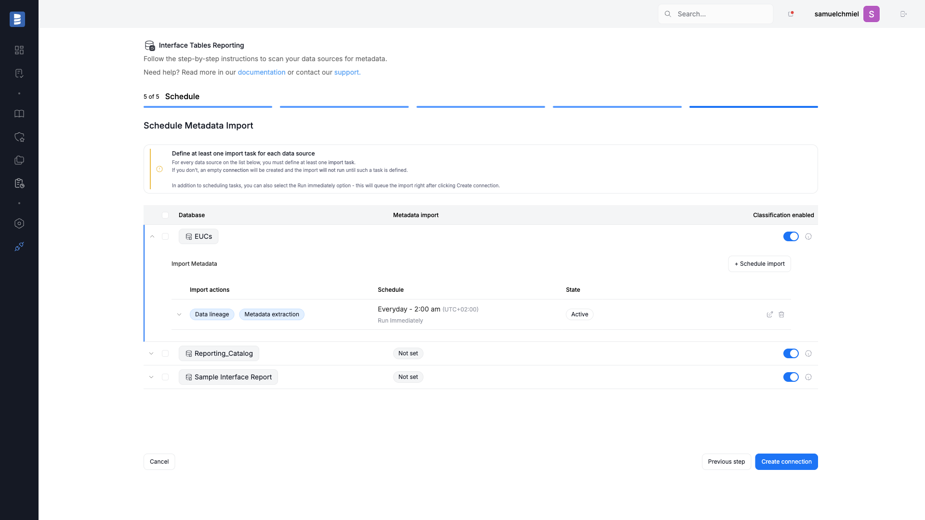
Task: Click the search magnifier icon
Action: [x=668, y=14]
